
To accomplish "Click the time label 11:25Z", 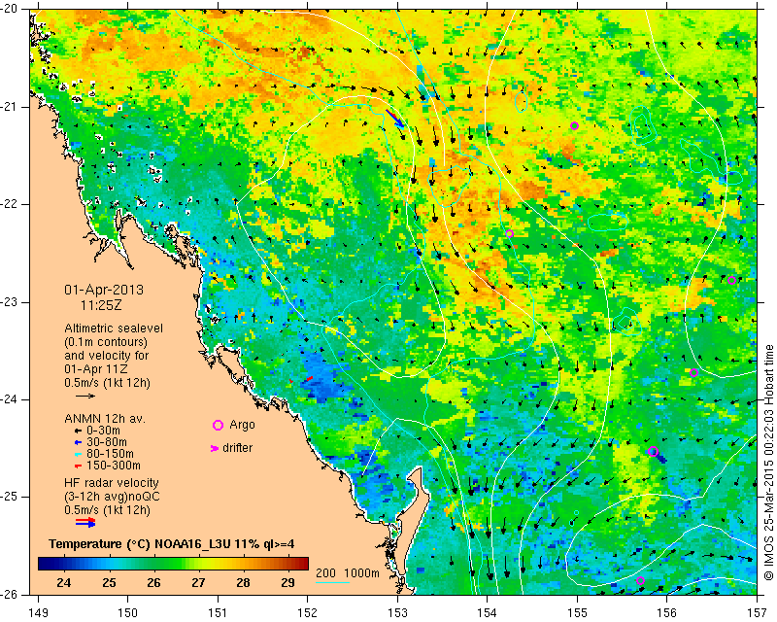I will 101,305.
